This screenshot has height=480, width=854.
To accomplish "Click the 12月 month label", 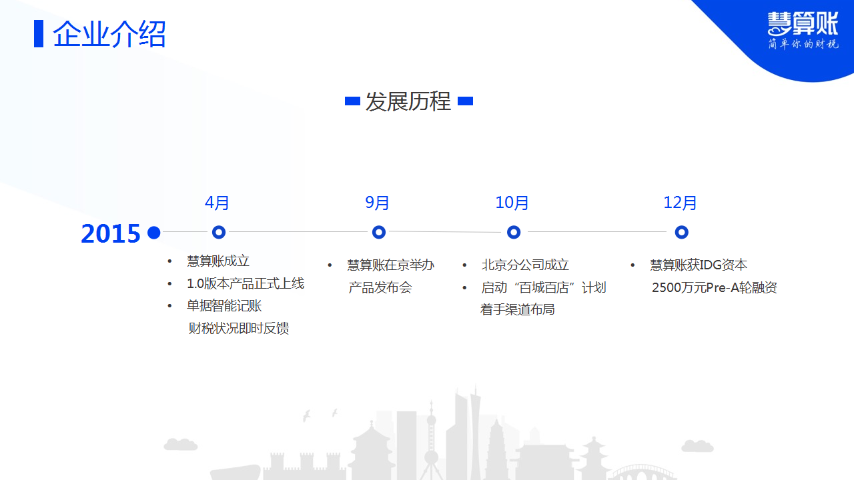I will click(681, 203).
